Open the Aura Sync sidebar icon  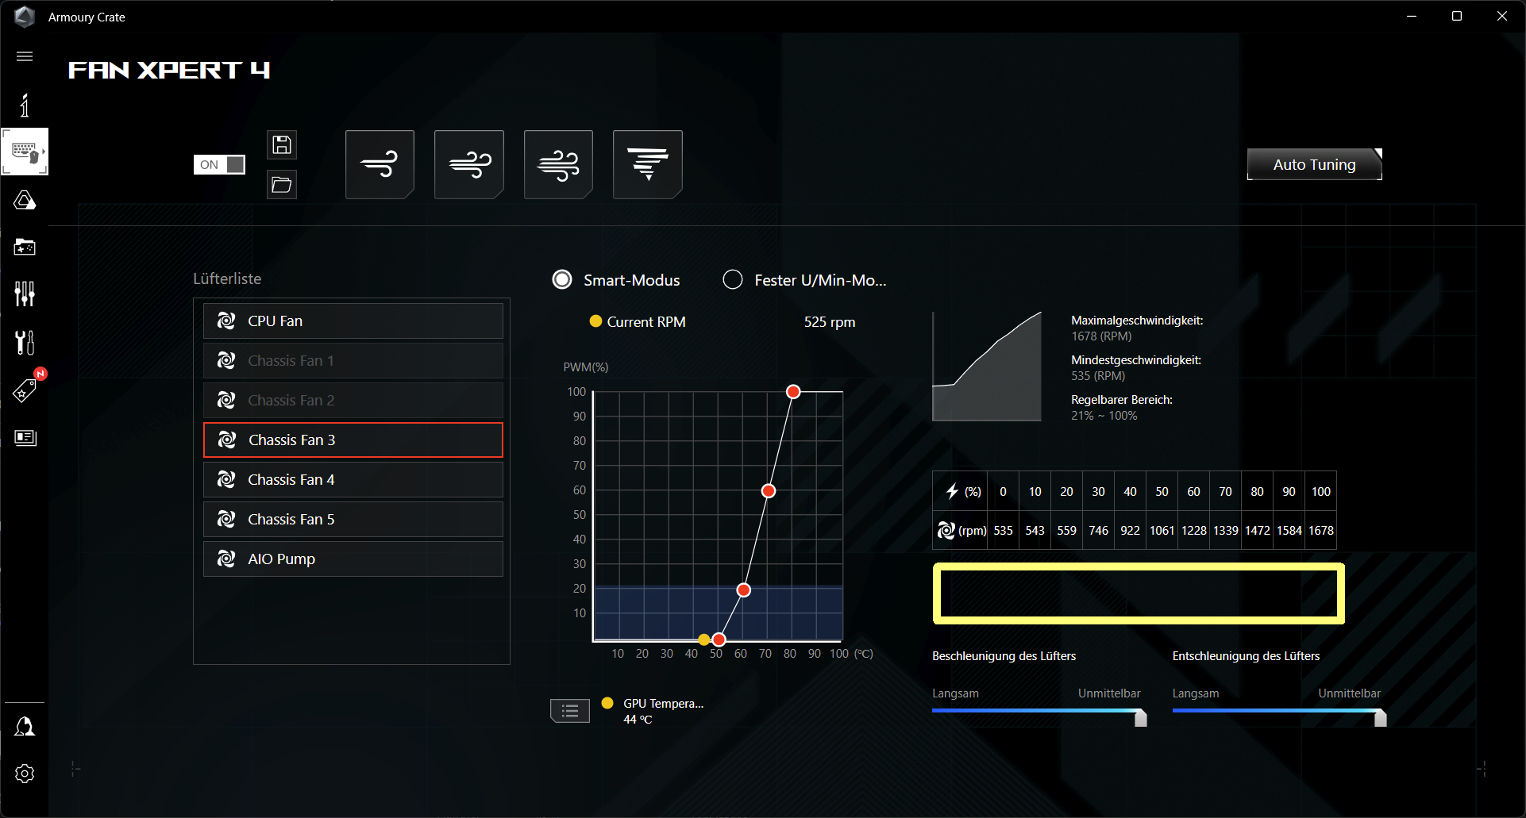click(25, 200)
